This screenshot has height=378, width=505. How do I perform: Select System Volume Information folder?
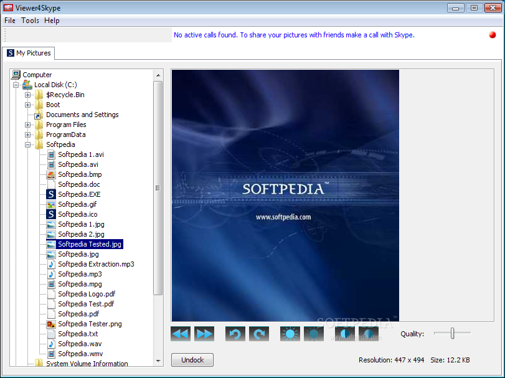click(87, 363)
